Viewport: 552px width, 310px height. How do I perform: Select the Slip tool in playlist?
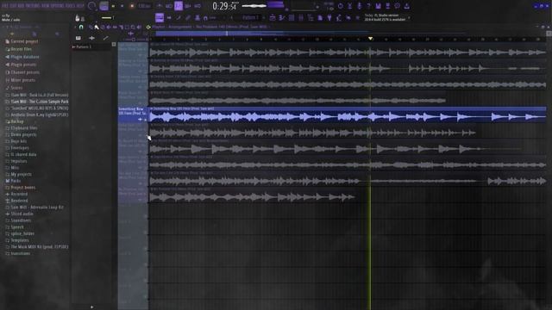pos(115,27)
